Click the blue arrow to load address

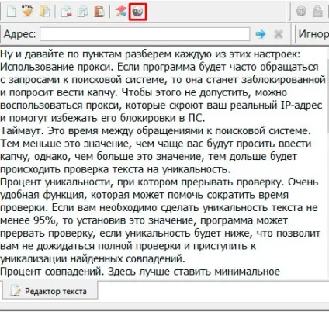pyautogui.click(x=261, y=34)
